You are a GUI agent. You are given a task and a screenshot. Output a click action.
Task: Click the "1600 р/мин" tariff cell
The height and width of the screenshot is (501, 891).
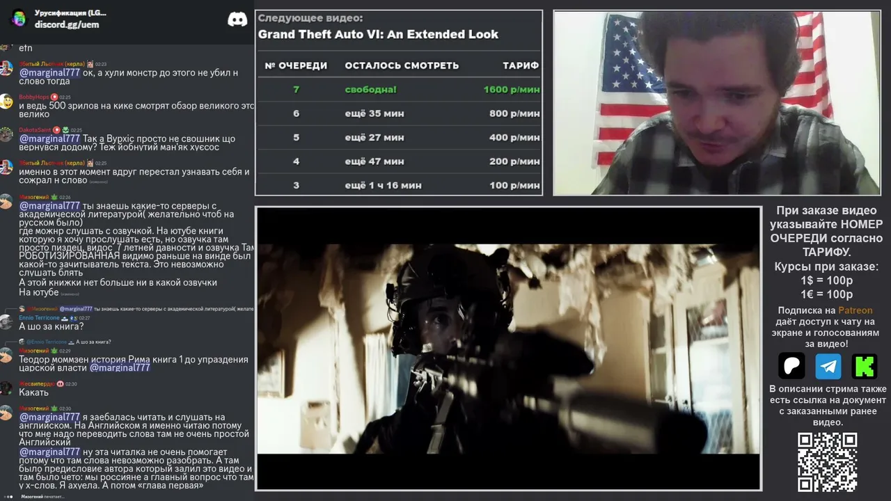click(x=512, y=90)
